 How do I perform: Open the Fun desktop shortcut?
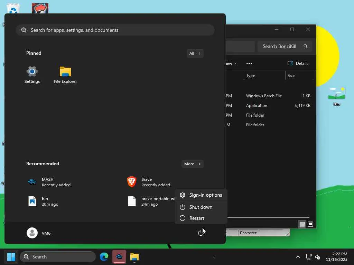coord(336,97)
